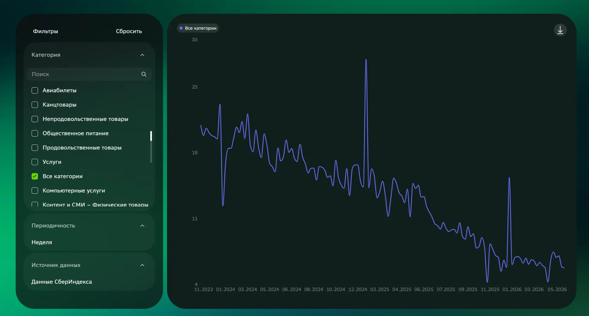
Task: Collapse the Периодичность section chevron
Action: pos(142,226)
